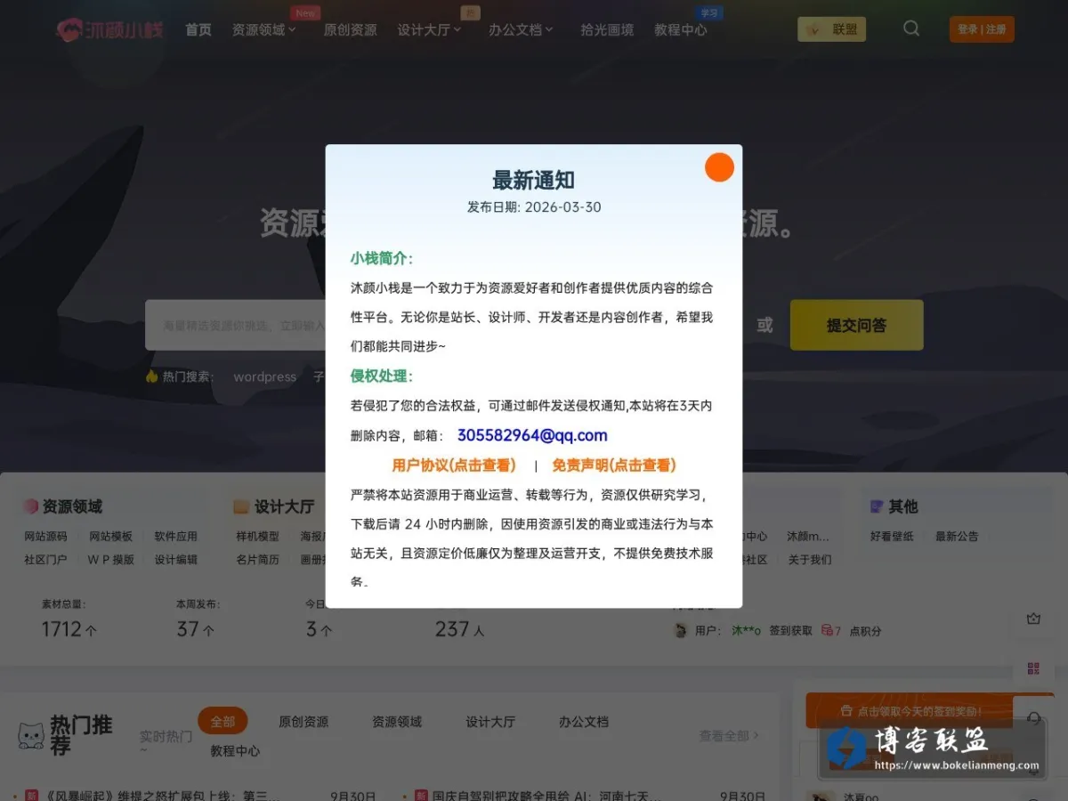Click the 沐颜小栈 site logo
The width and height of the screenshot is (1068, 801).
110,29
